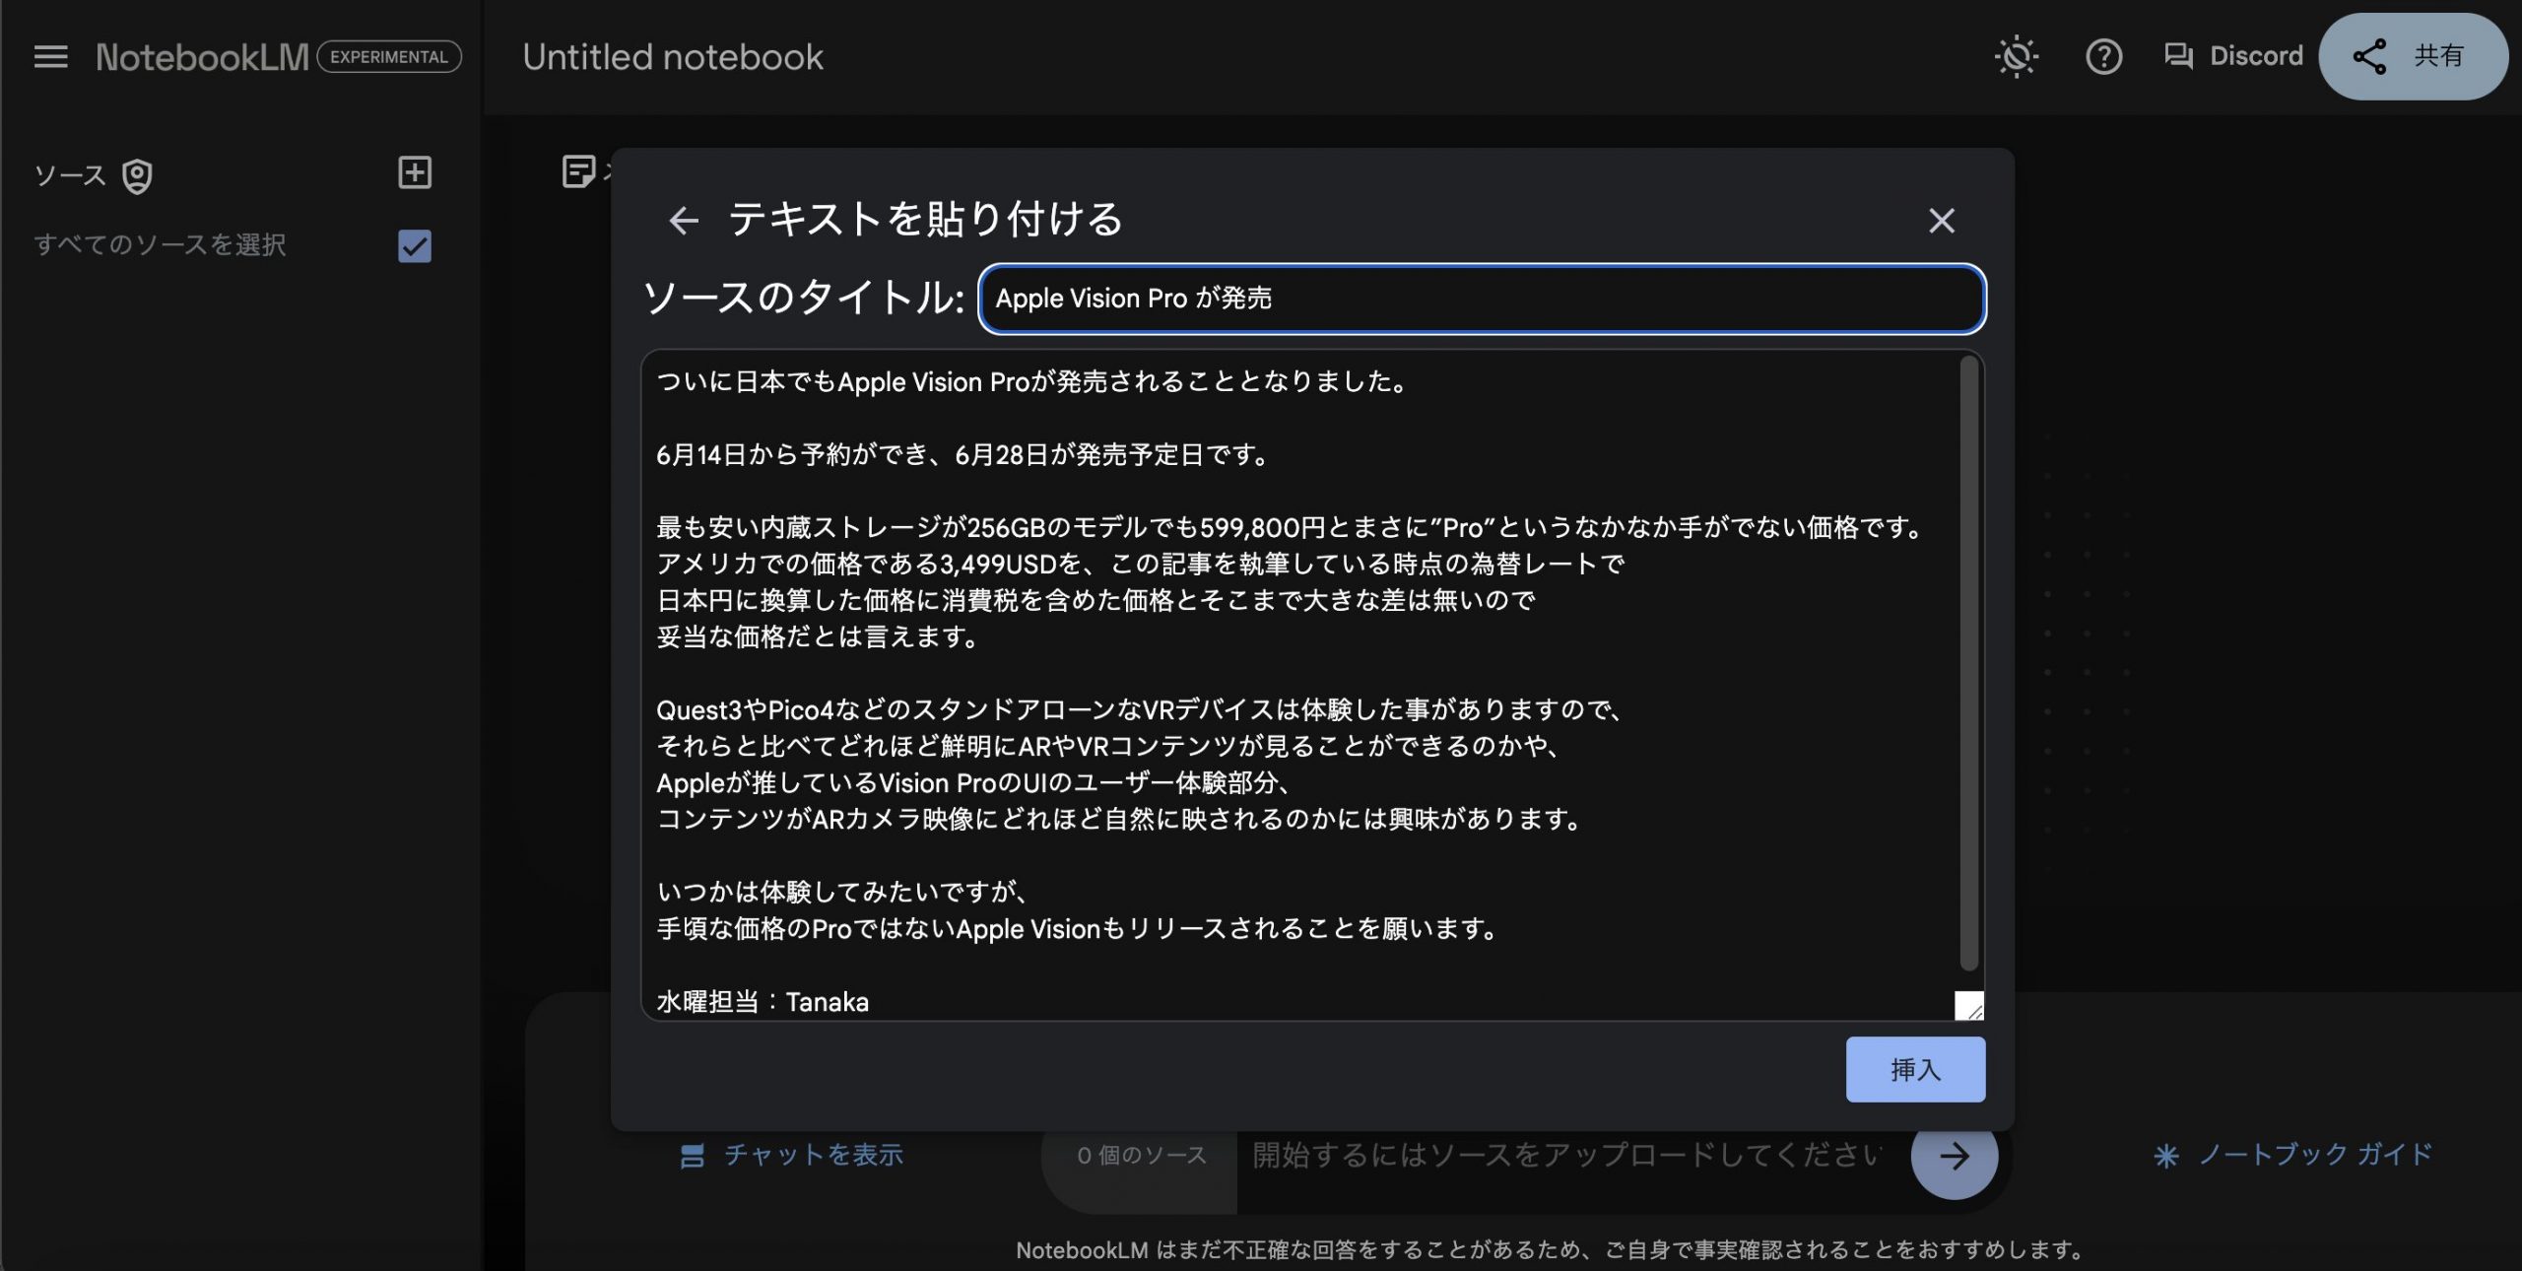This screenshot has height=1271, width=2522.
Task: Click the ソースのタイトル input field
Action: [x=1482, y=299]
